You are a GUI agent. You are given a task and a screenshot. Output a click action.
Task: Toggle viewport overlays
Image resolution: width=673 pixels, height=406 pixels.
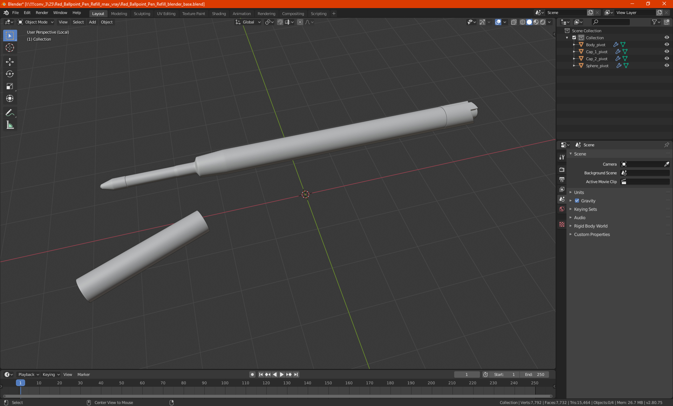[498, 22]
